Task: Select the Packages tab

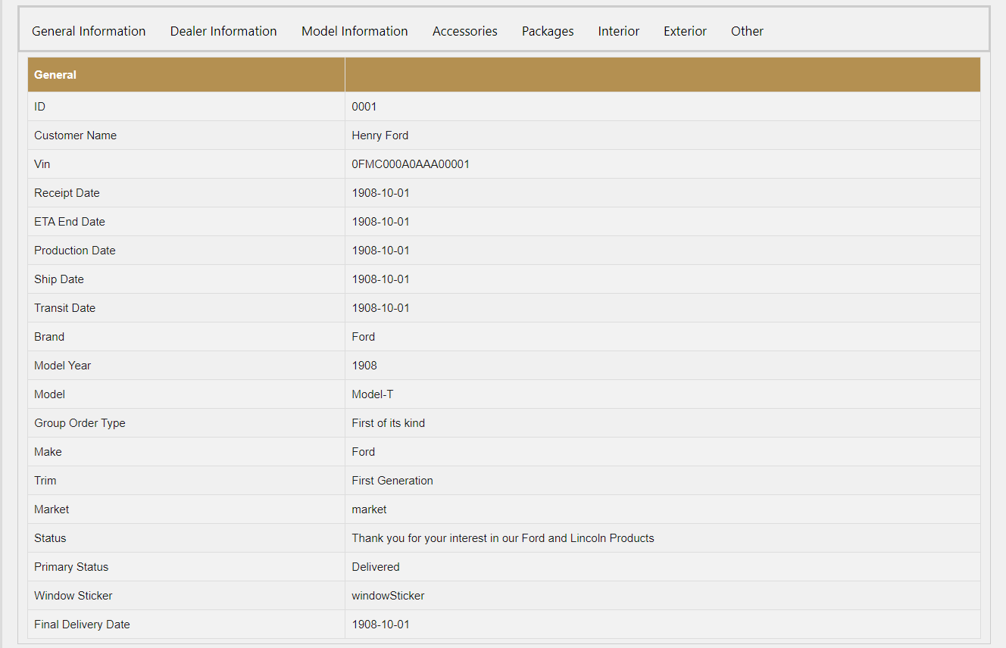Action: click(x=548, y=31)
